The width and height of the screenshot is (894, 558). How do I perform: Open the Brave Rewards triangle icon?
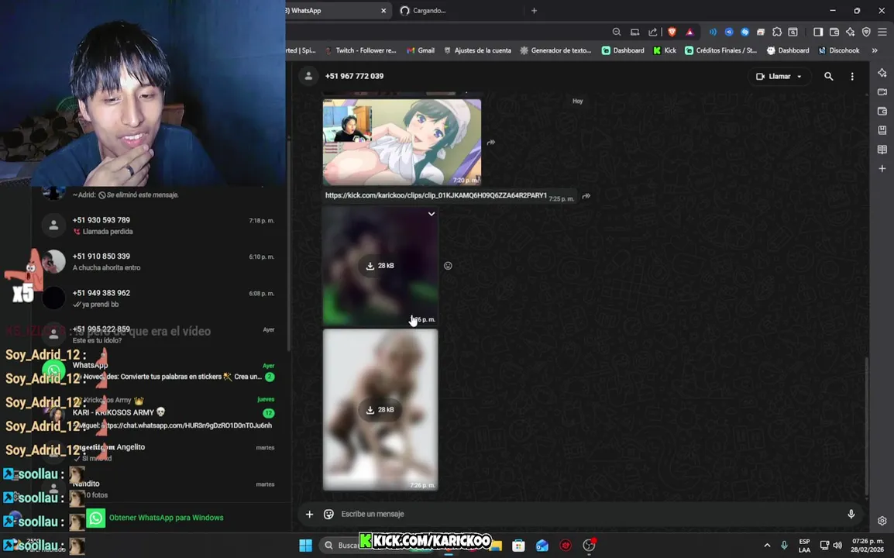click(x=689, y=32)
